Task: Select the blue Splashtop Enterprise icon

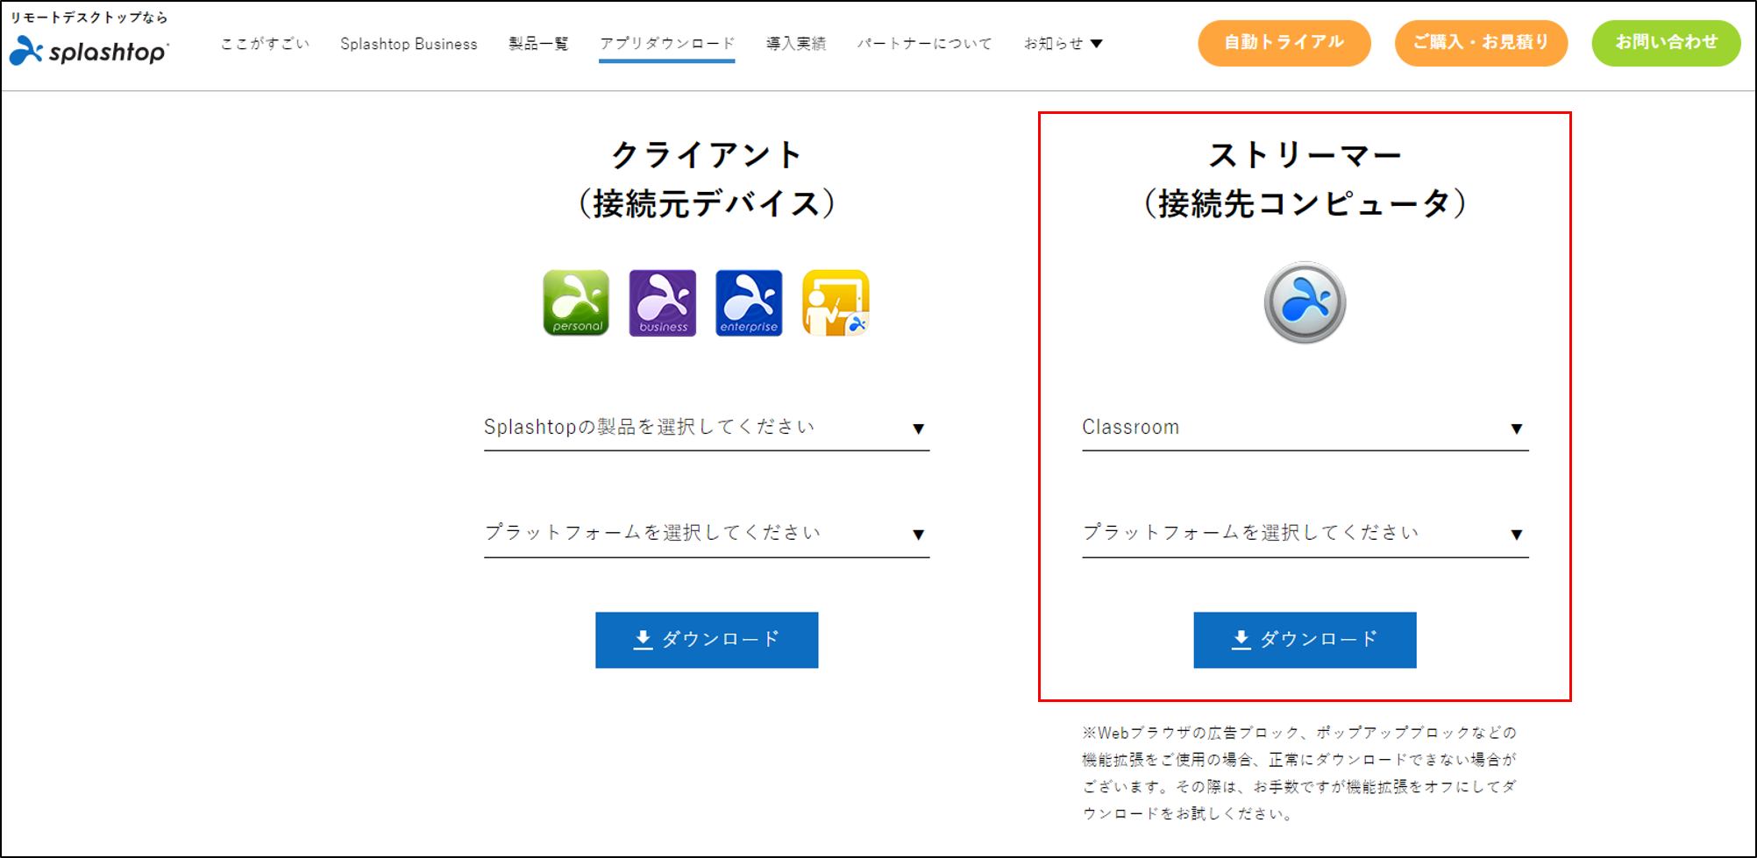Action: tap(749, 303)
